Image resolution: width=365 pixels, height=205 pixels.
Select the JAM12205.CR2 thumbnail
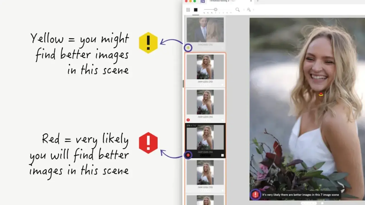coord(205,137)
